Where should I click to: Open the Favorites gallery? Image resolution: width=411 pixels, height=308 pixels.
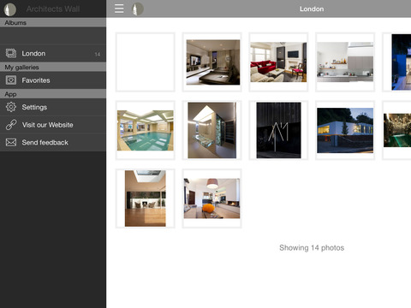click(x=53, y=80)
